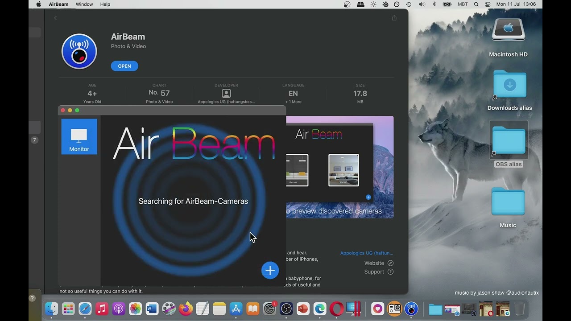The image size is (571, 321).
Task: Click the MBT input source indicator
Action: pos(463,4)
